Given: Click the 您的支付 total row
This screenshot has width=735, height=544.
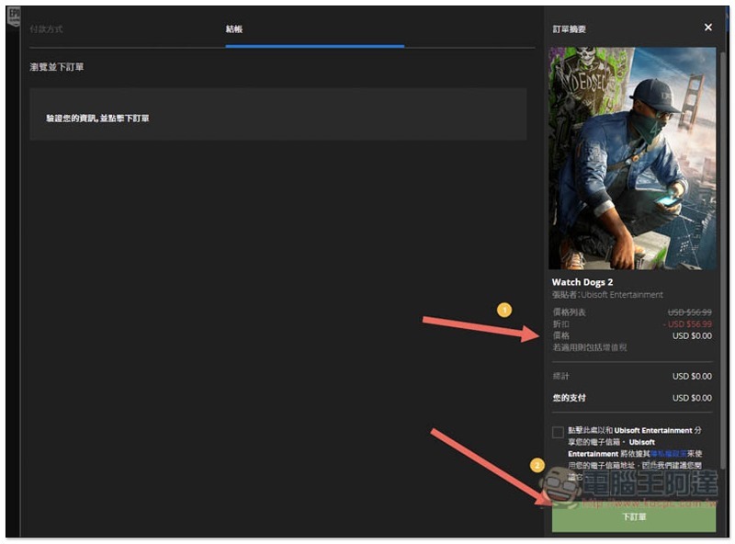Looking at the screenshot, I should click(x=631, y=398).
